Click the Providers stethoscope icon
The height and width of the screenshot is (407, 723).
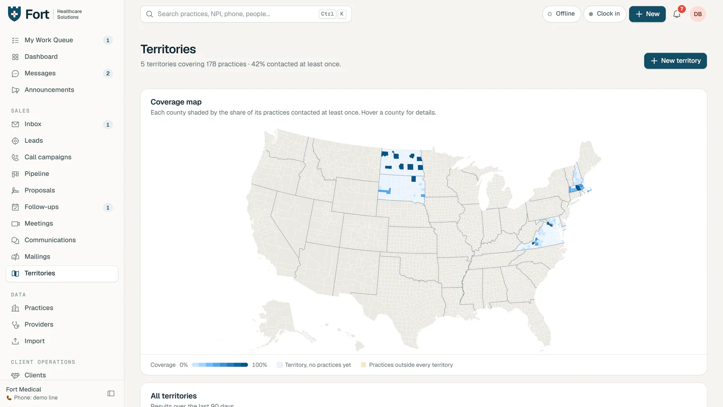pos(15,325)
